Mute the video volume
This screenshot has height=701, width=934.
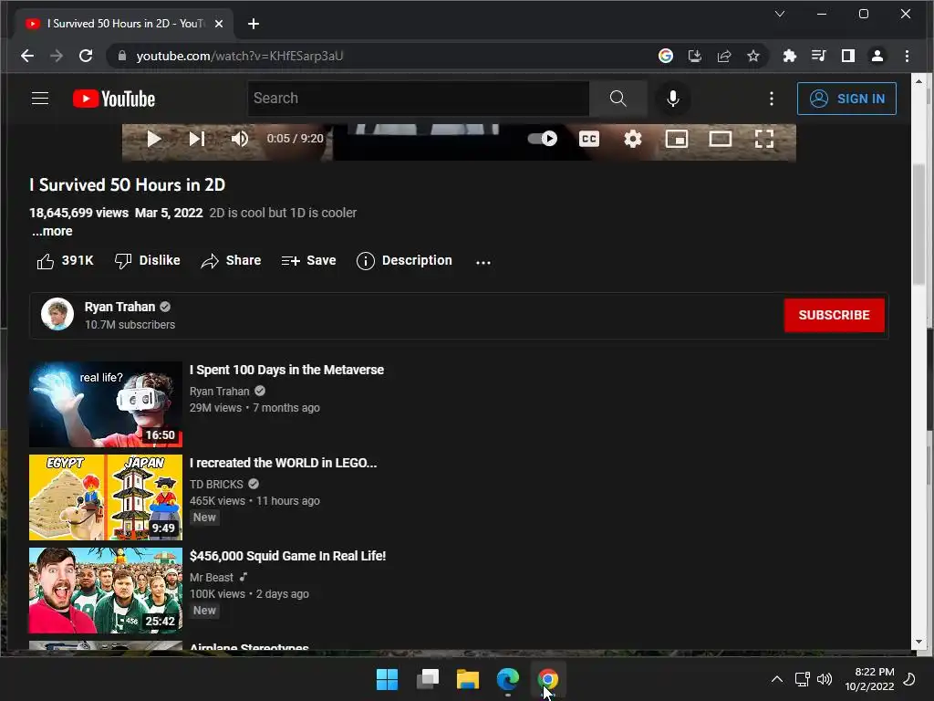point(240,139)
